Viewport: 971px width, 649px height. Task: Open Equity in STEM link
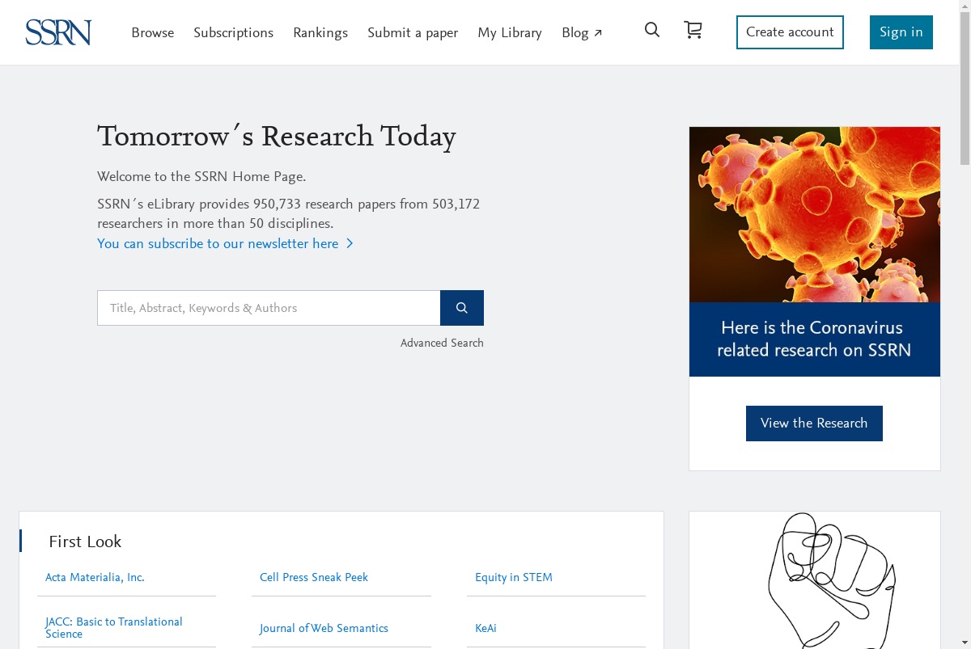[514, 577]
